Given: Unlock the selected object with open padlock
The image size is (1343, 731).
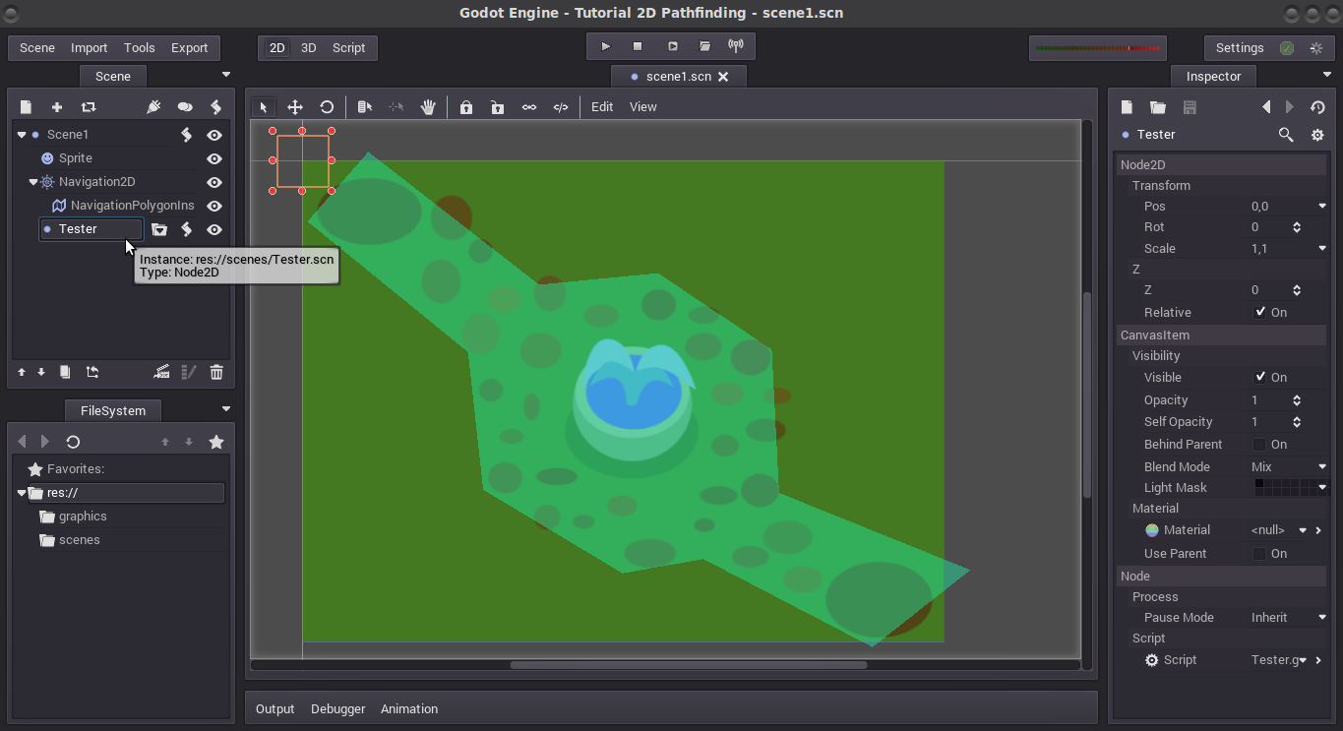Looking at the screenshot, I should tap(498, 107).
